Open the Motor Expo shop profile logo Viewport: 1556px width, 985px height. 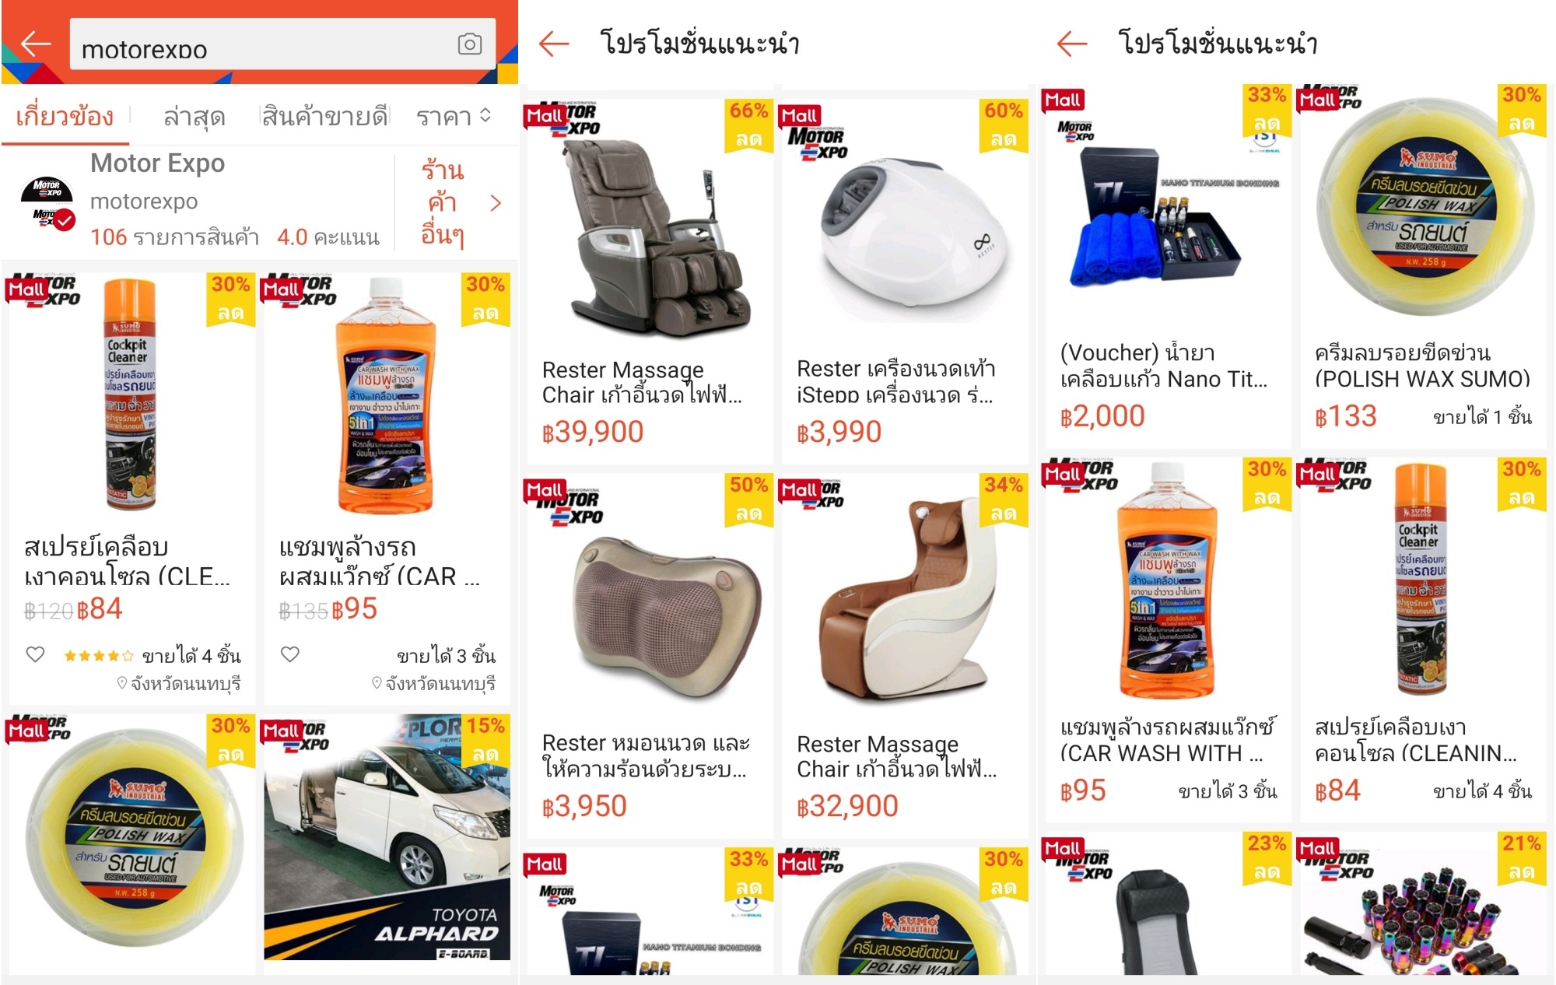pos(47,202)
